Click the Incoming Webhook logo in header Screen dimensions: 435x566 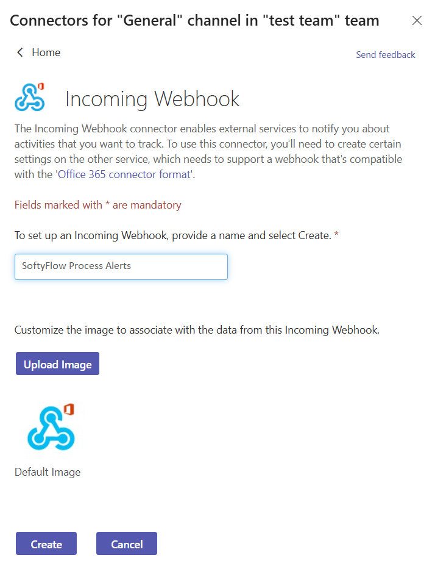click(30, 97)
